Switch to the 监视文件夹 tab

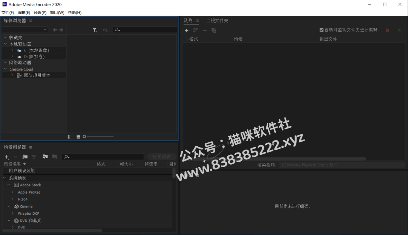(x=217, y=20)
